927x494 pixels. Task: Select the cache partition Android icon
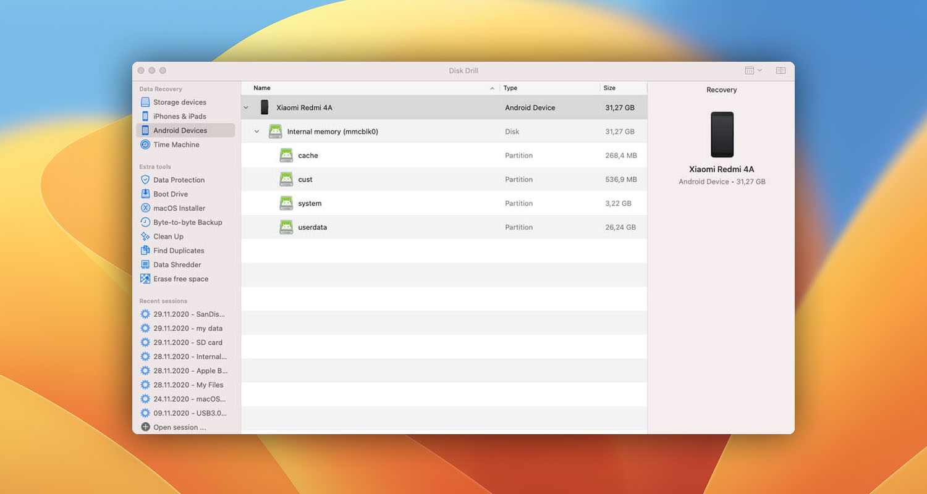286,156
